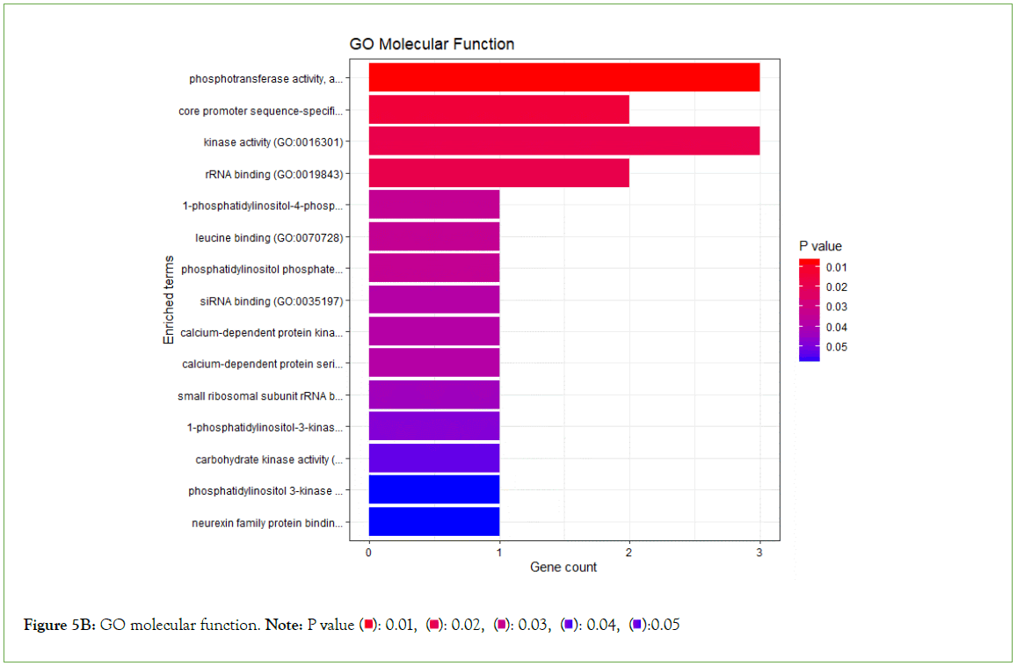
Task: Click the 'Gene count' x-axis title
Action: click(563, 568)
